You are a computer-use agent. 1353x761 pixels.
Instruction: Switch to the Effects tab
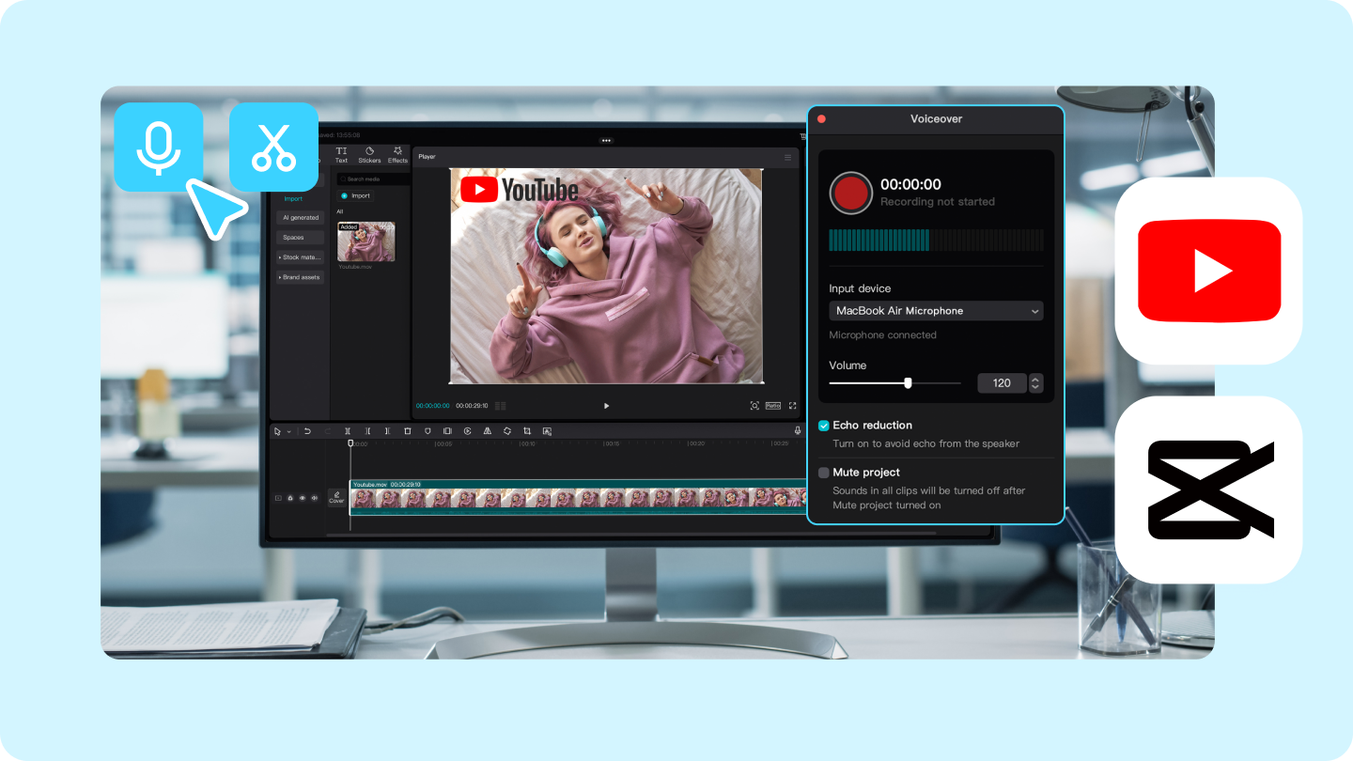click(x=397, y=155)
